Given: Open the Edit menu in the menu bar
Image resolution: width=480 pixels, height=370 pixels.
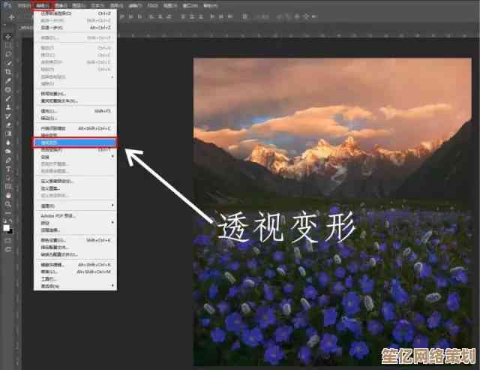Looking at the screenshot, I should tap(41, 5).
